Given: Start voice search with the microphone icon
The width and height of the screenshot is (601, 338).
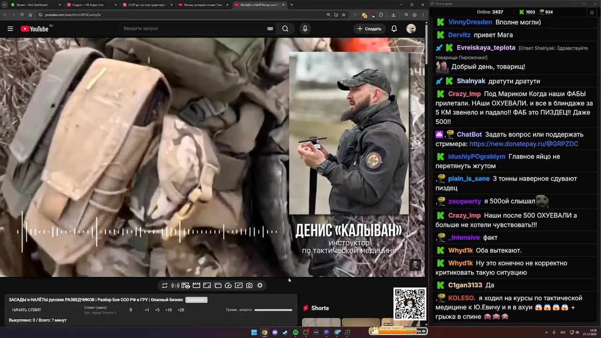Looking at the screenshot, I should [x=305, y=29].
